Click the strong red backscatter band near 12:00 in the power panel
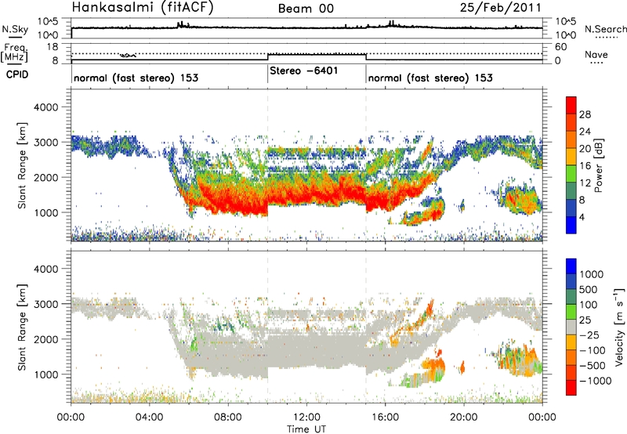 (306, 196)
